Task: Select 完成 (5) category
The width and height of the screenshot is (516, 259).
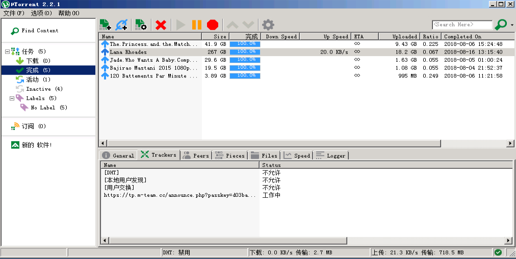Action: [x=48, y=70]
